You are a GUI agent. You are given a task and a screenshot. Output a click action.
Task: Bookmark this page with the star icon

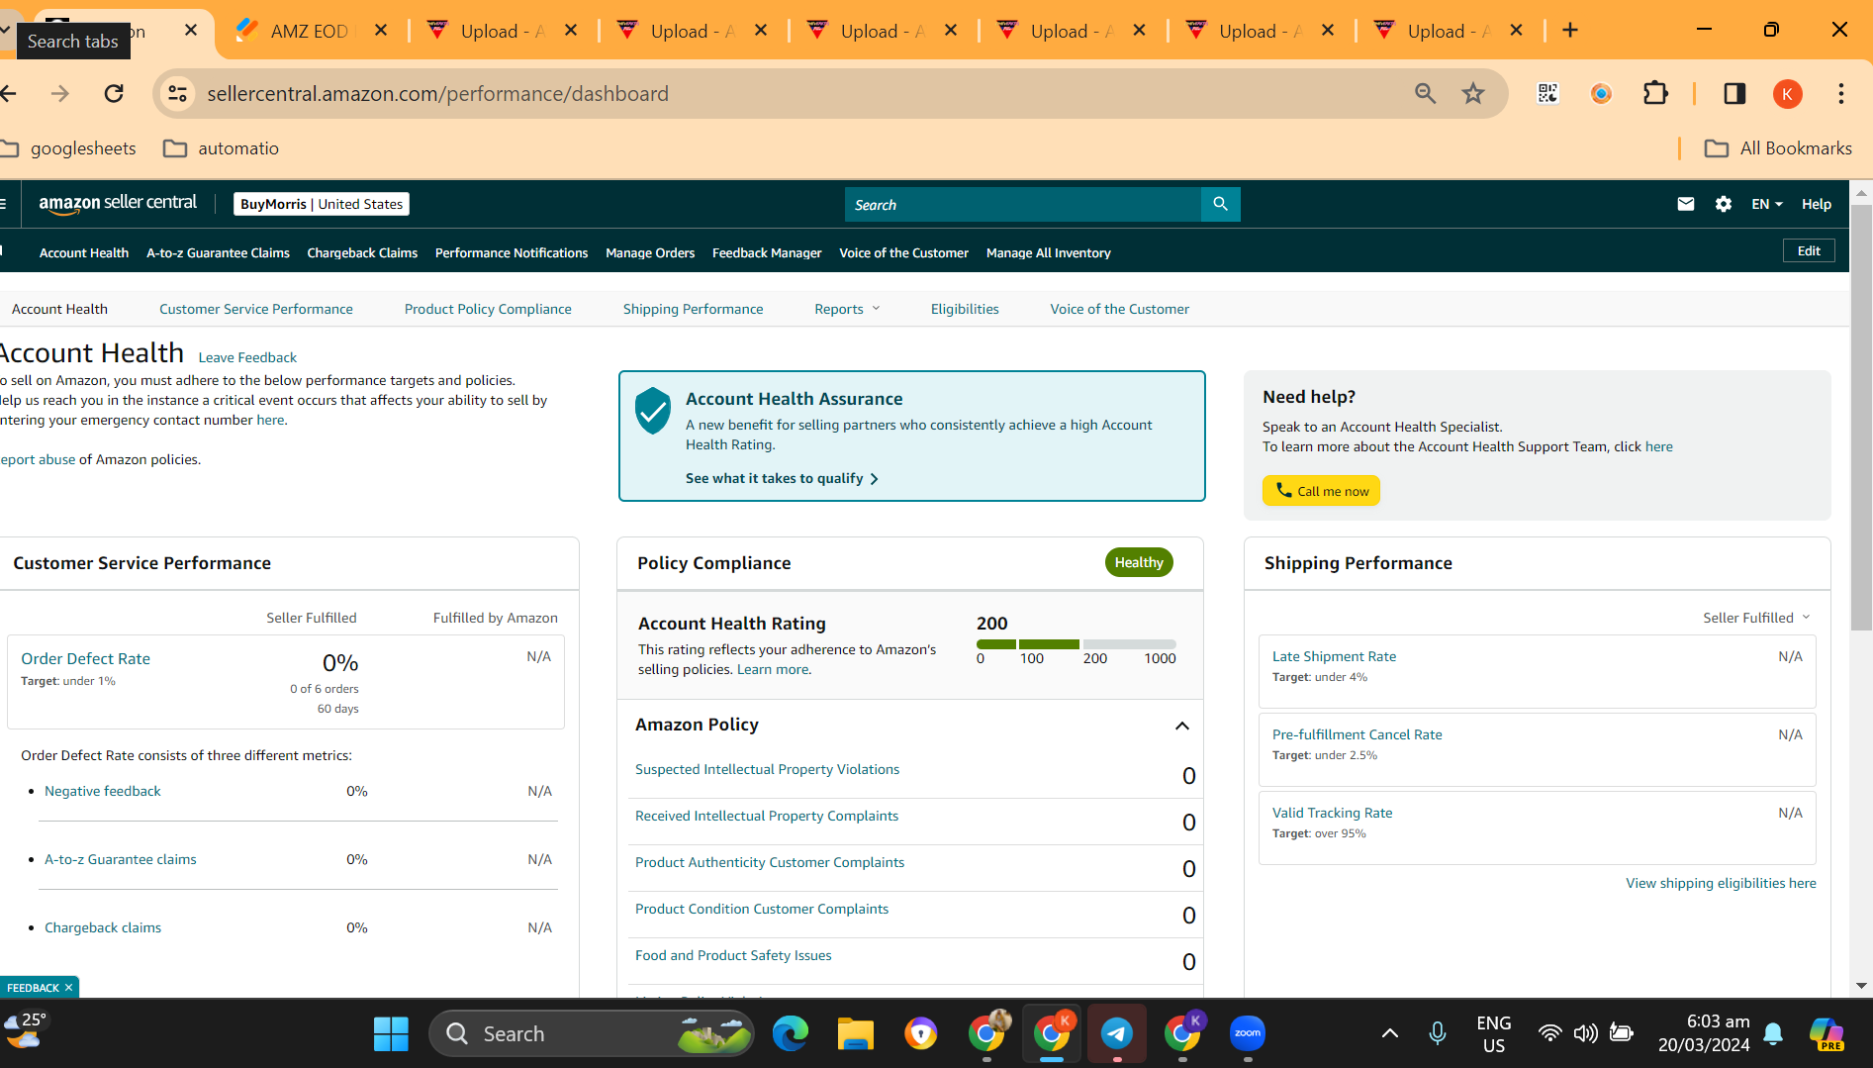1473,94
